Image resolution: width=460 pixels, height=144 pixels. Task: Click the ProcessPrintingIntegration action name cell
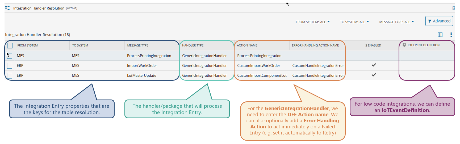point(259,56)
